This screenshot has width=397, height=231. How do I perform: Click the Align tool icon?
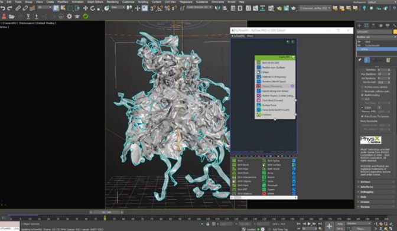(x=224, y=8)
